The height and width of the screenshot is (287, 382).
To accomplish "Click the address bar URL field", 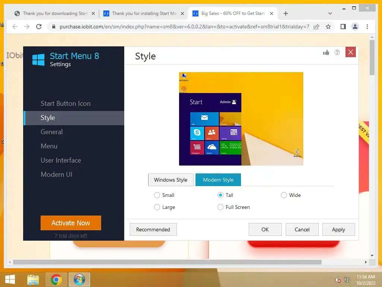I will click(184, 27).
